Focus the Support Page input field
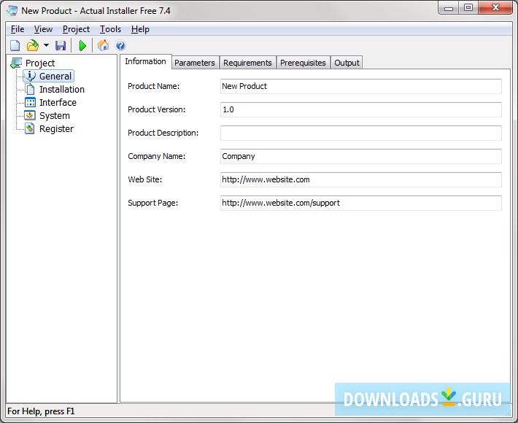Image resolution: width=518 pixels, height=423 pixels. pos(360,203)
